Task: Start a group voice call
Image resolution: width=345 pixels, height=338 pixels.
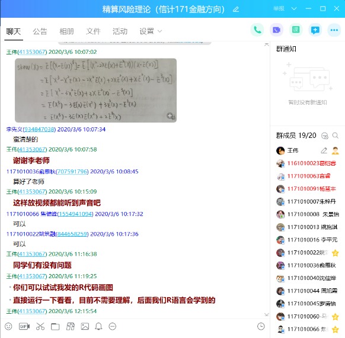Action: (257, 30)
